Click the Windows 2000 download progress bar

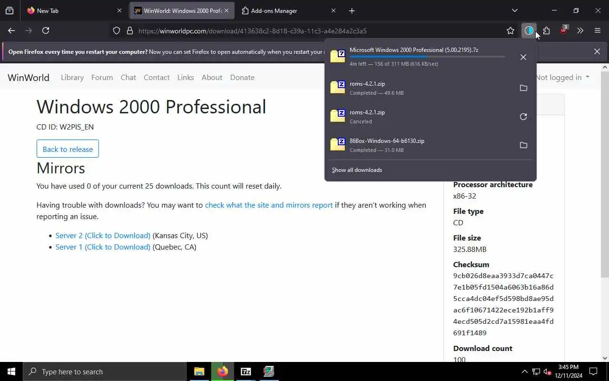tap(427, 57)
